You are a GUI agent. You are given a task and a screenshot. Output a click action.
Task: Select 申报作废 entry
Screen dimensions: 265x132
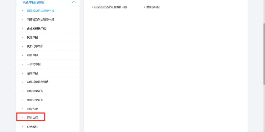[x=32, y=109]
